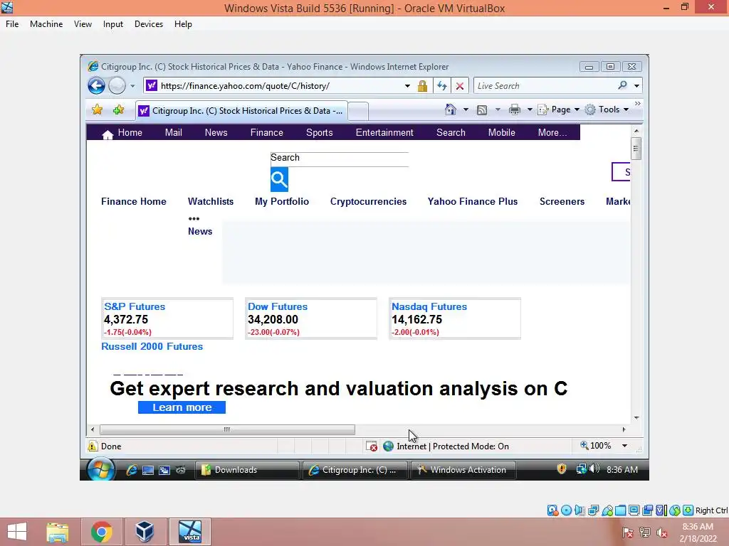Screen dimensions: 729x546
Task: Open VirtualBox View menu
Action: pos(83,24)
